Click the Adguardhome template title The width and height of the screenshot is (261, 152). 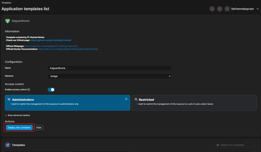(21, 21)
